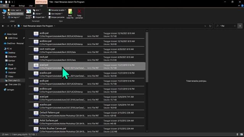Switch to the Berbagi ribbon tab
The height and width of the screenshot is (137, 244).
(x=22, y=6)
